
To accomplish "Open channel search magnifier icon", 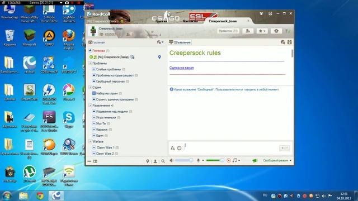I will (163, 161).
